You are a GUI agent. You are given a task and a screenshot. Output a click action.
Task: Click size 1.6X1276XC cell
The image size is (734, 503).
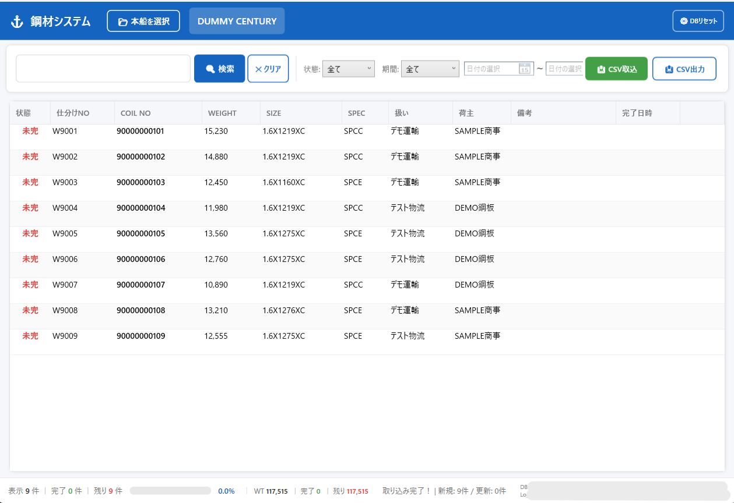coord(284,310)
